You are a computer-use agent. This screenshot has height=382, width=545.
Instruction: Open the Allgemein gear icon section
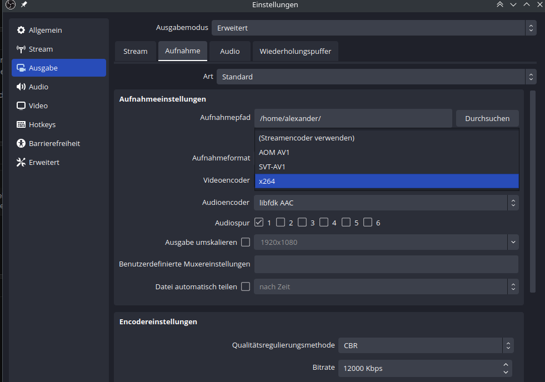point(21,30)
